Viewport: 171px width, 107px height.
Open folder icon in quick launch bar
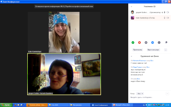(x=18, y=105)
